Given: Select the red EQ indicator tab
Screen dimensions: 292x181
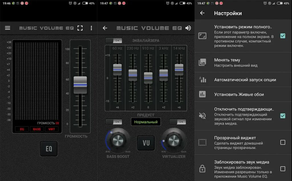Looking at the screenshot, I should point(22,129).
